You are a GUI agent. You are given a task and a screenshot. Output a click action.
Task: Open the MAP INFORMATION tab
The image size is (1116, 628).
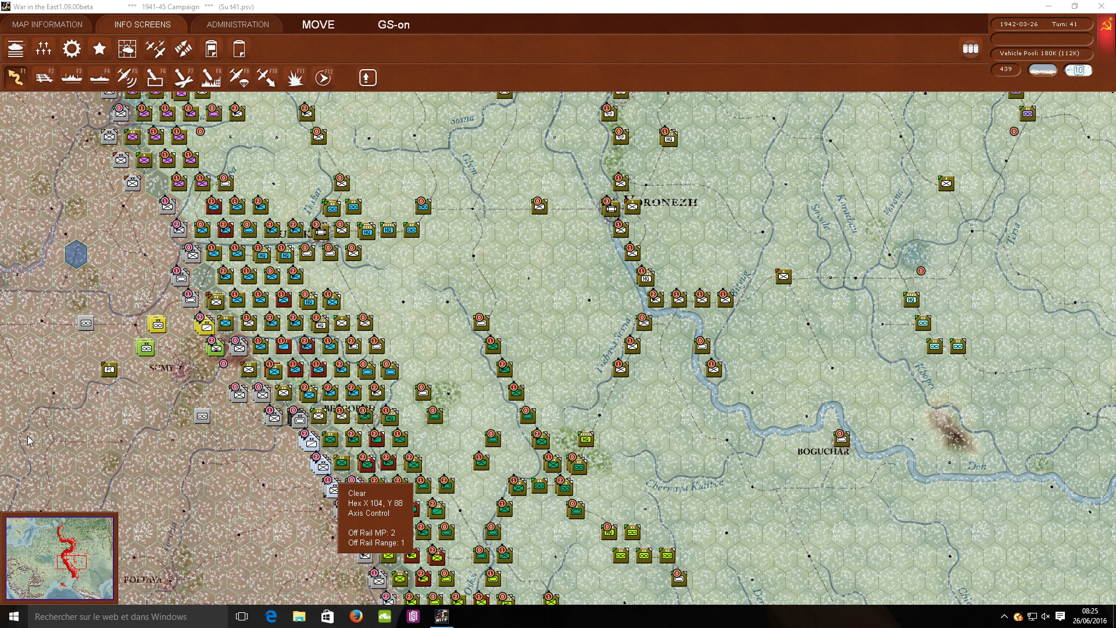[x=47, y=24]
